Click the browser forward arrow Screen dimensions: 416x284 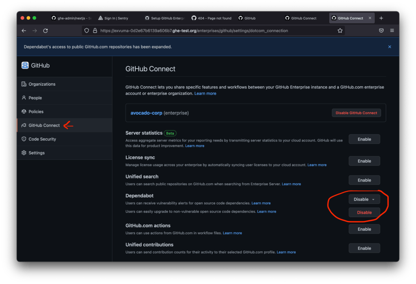[35, 31]
